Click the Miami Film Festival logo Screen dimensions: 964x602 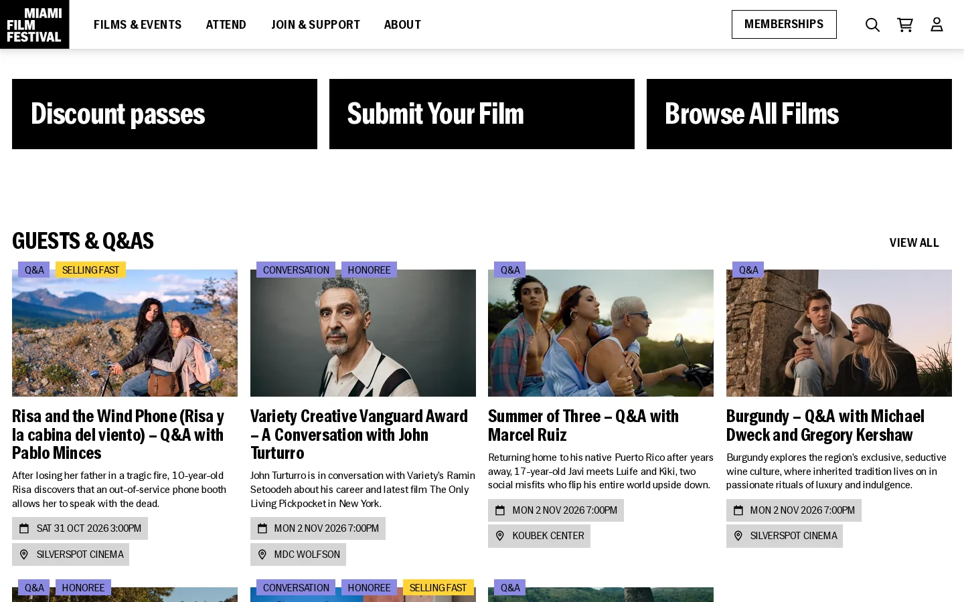coord(35,24)
